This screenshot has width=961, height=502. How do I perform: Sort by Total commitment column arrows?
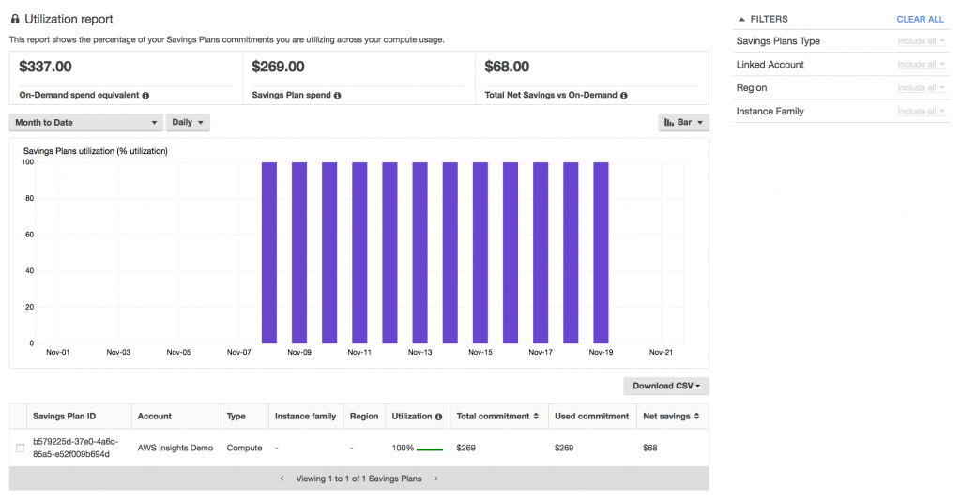535,417
